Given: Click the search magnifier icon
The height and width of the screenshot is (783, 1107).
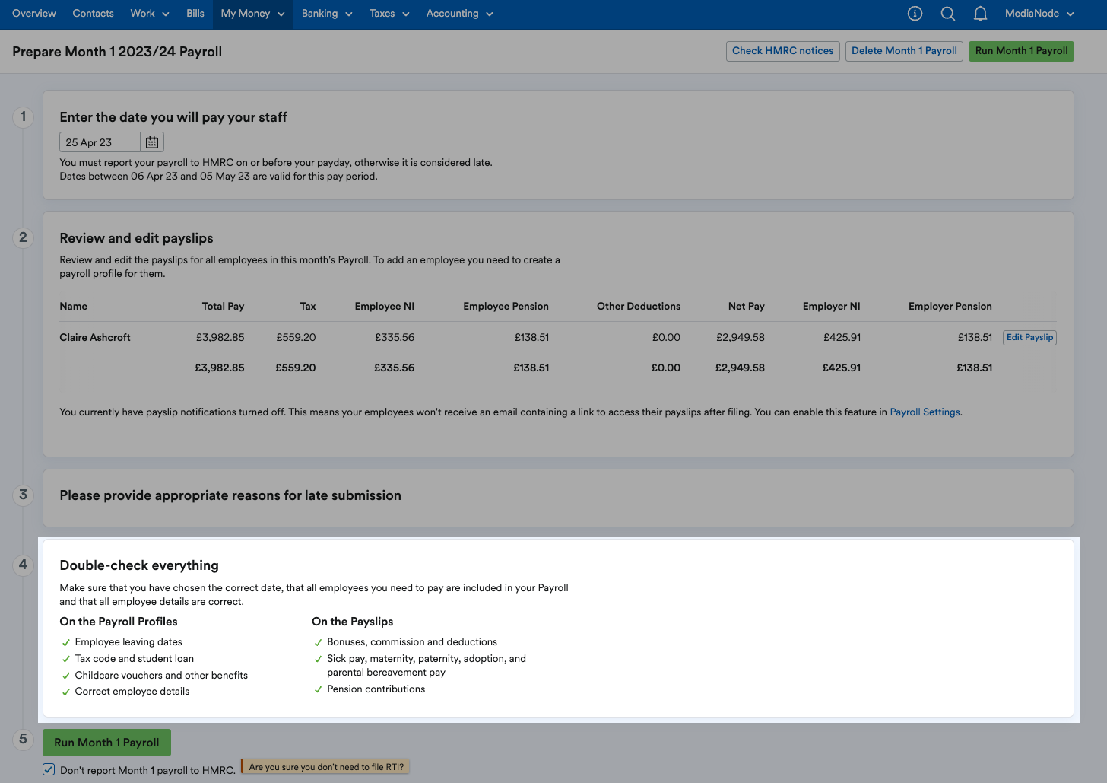Looking at the screenshot, I should click(x=948, y=13).
